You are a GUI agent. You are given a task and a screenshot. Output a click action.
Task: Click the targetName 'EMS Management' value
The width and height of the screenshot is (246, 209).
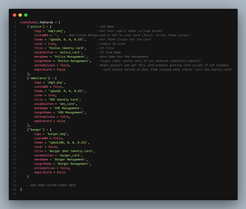tap(71, 112)
